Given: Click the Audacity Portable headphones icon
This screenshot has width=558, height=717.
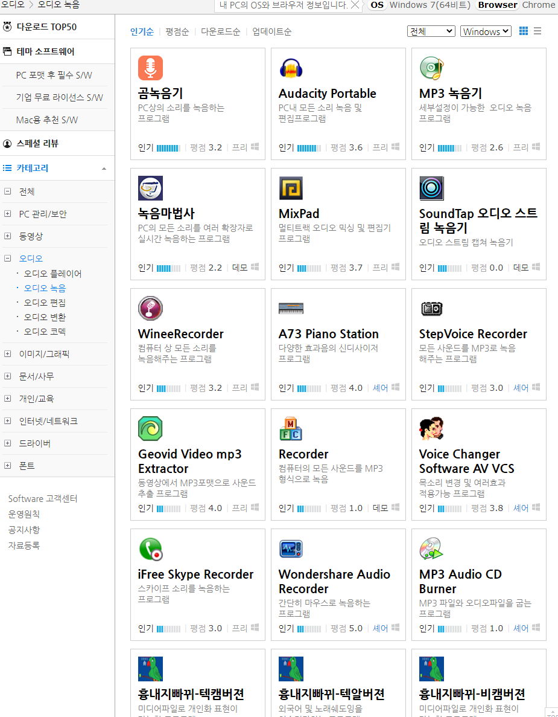Looking at the screenshot, I should (x=291, y=68).
